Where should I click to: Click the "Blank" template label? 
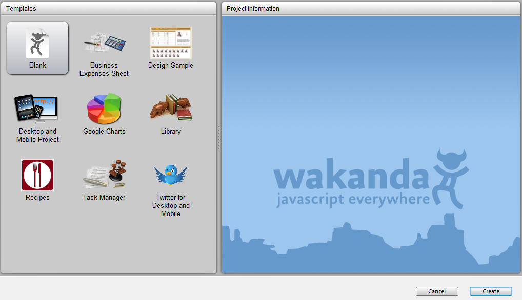[37, 66]
